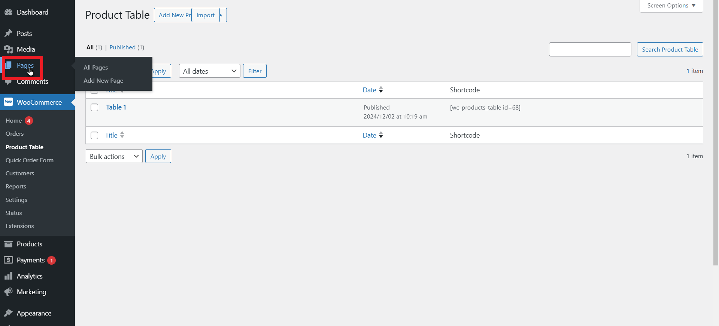Choose Add New Page in flyout menu
The width and height of the screenshot is (719, 326).
103,81
